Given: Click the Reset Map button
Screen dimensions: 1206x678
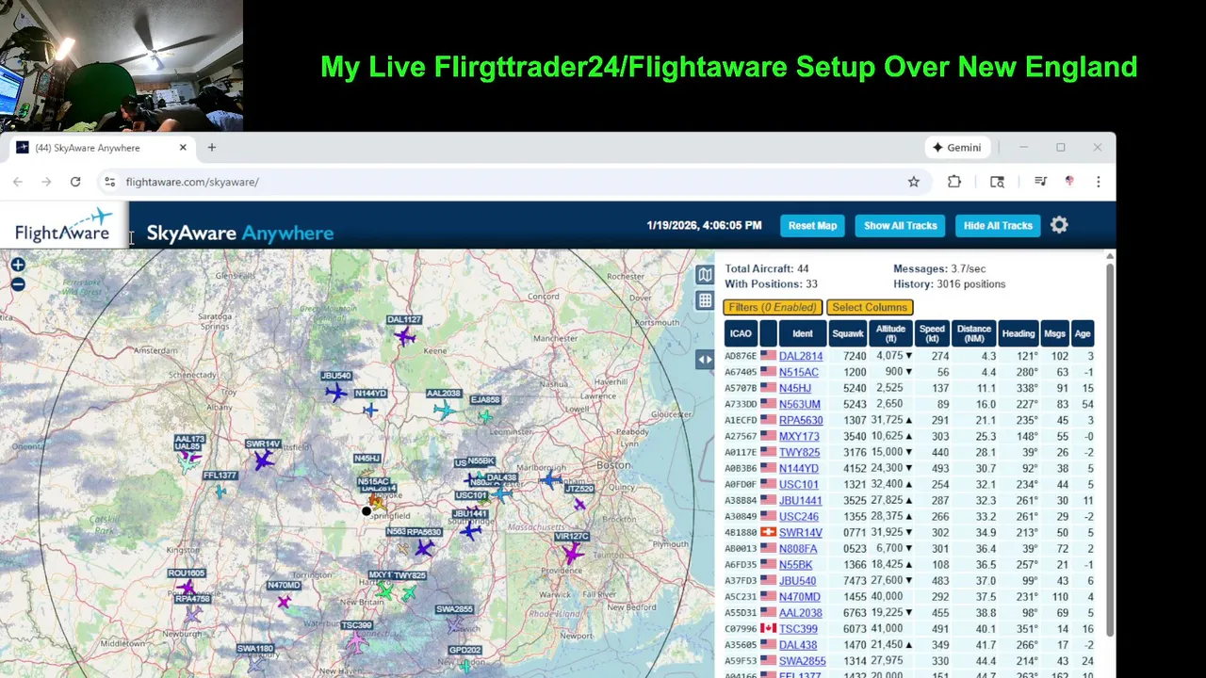Looking at the screenshot, I should [x=812, y=226].
